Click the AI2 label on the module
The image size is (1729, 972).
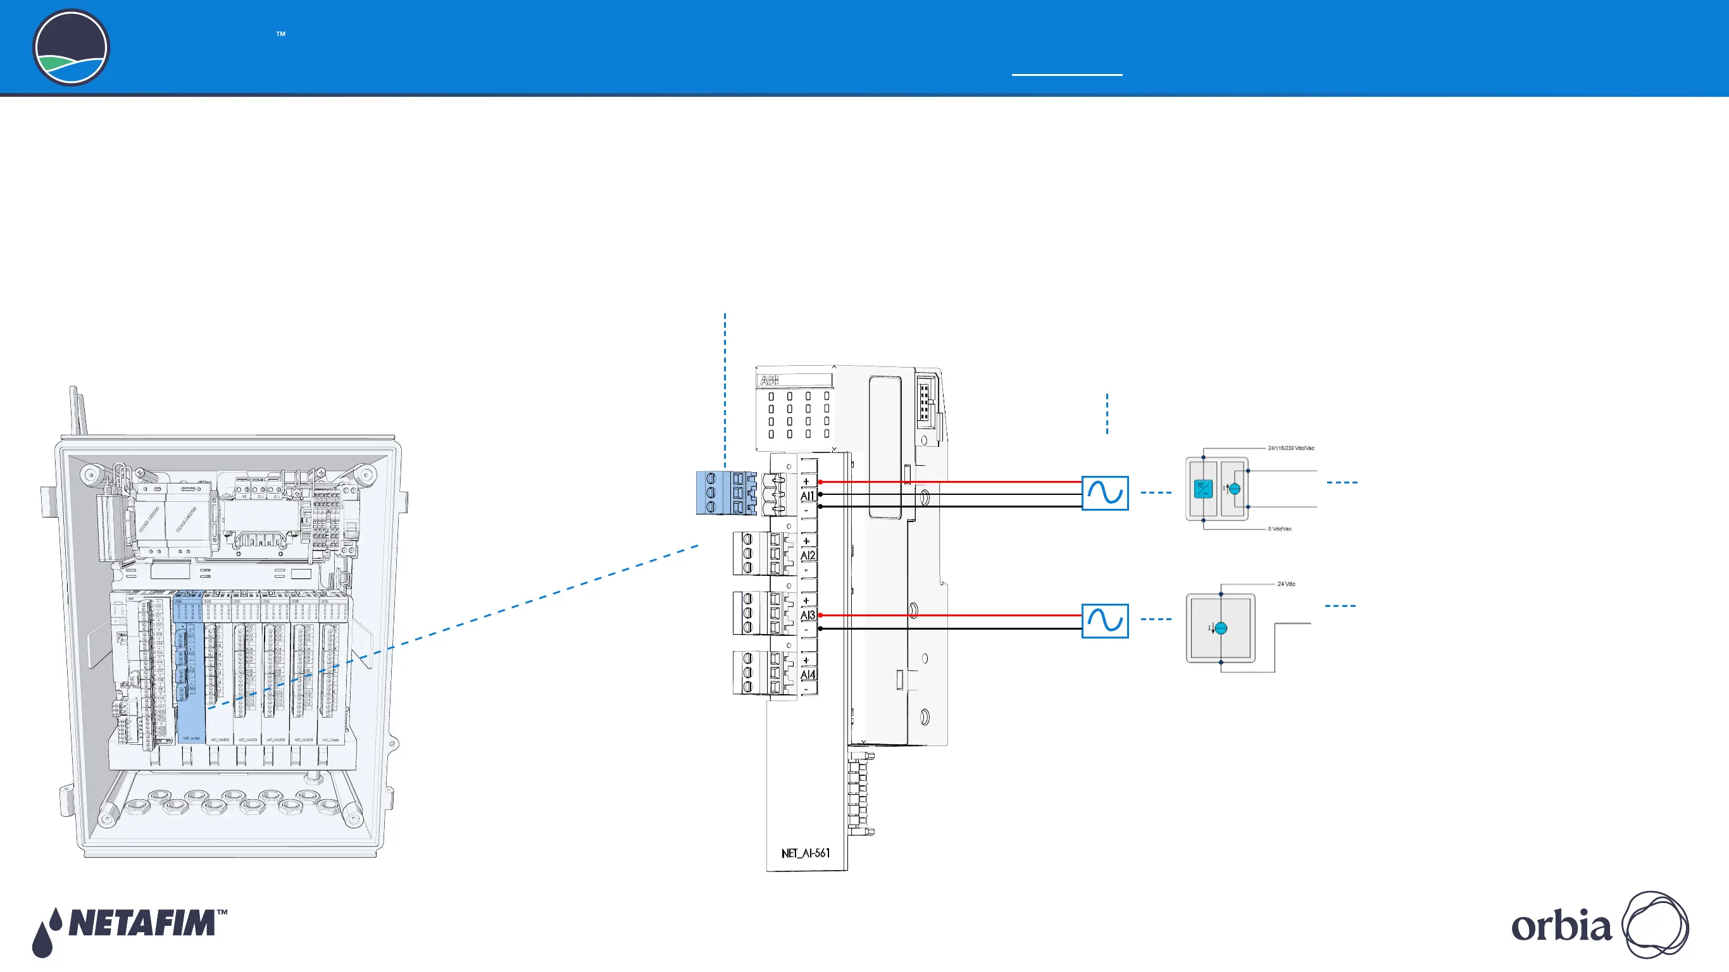808,555
